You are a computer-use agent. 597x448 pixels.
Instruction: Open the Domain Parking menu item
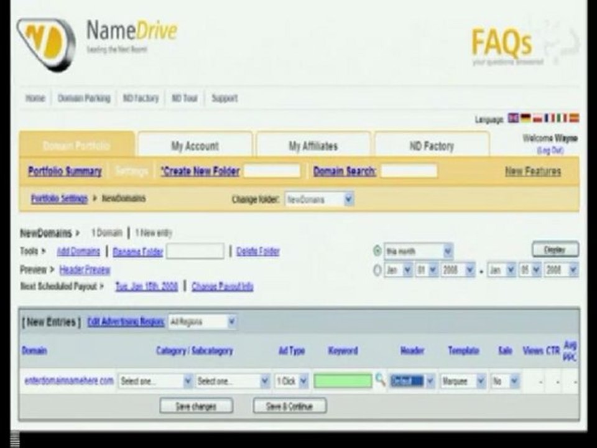coord(84,98)
